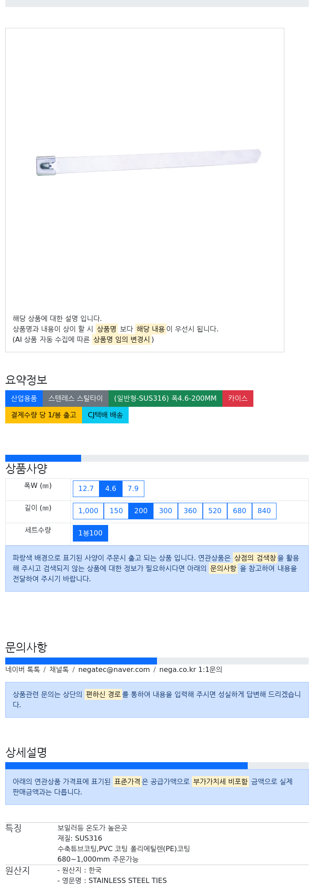Choose length 150 mm
314x886 pixels.
pyautogui.click(x=116, y=511)
